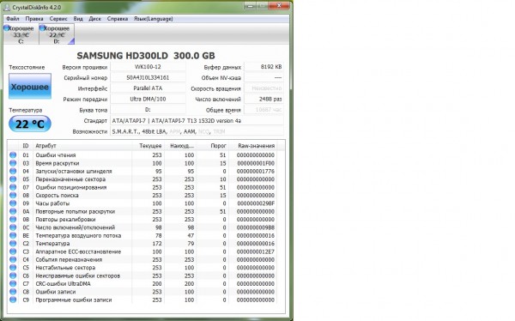Image resolution: width=515 pixels, height=321 pixels.
Task: Click the 22 °C temperature button
Action: pyautogui.click(x=30, y=124)
